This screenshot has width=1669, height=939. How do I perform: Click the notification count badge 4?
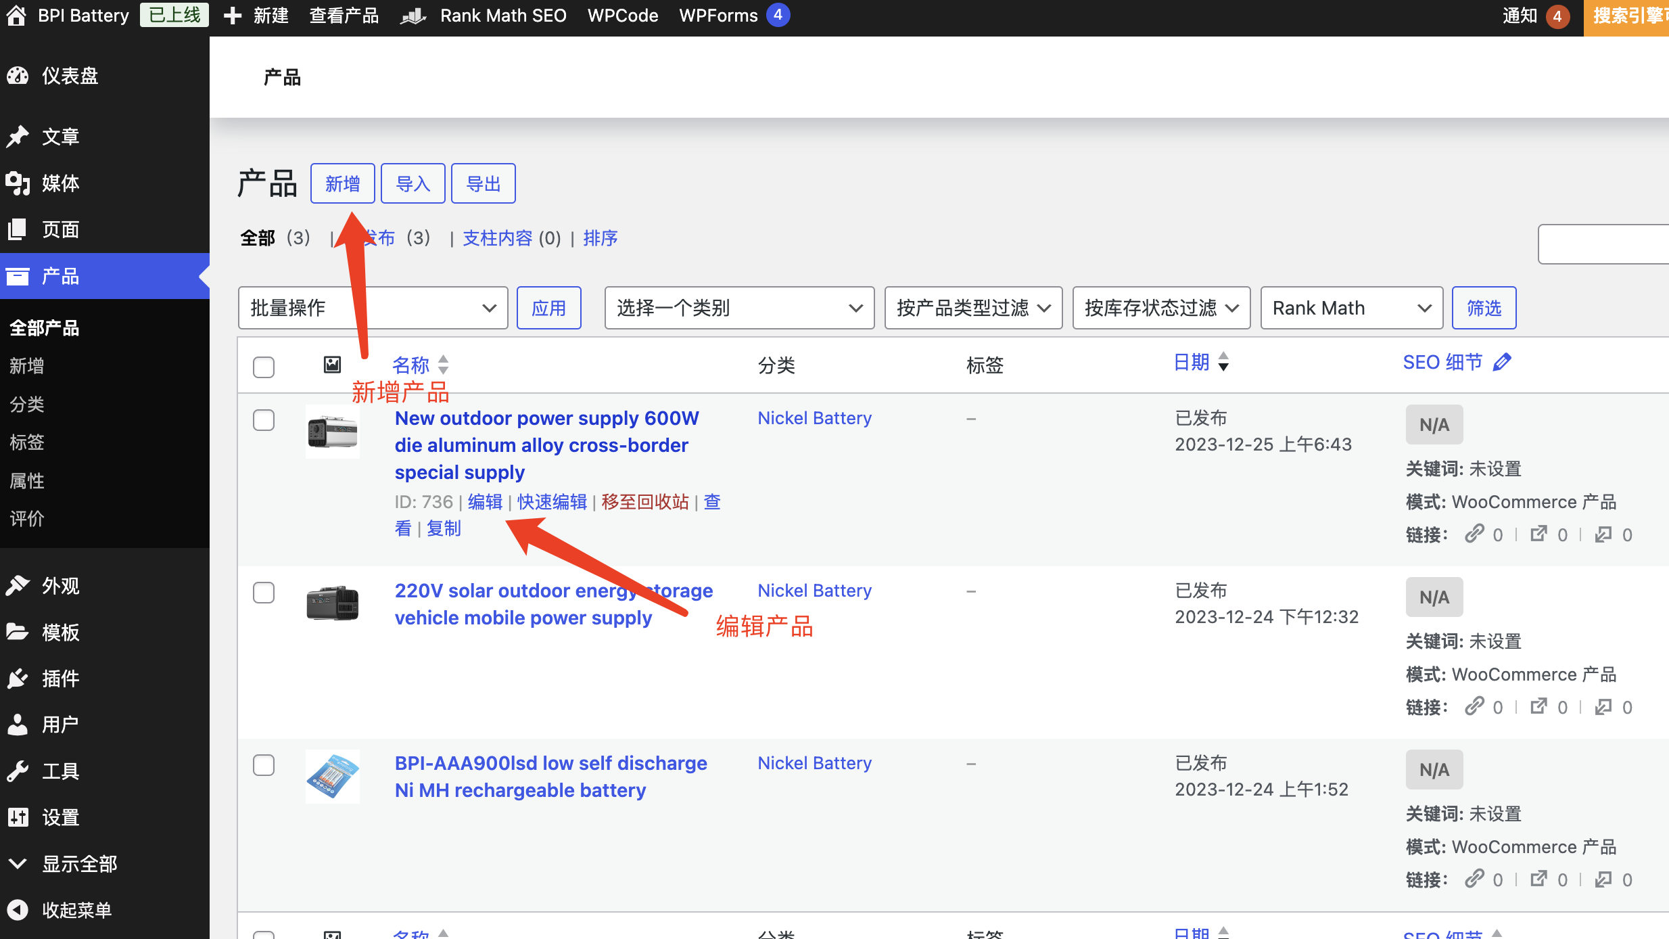[1557, 16]
